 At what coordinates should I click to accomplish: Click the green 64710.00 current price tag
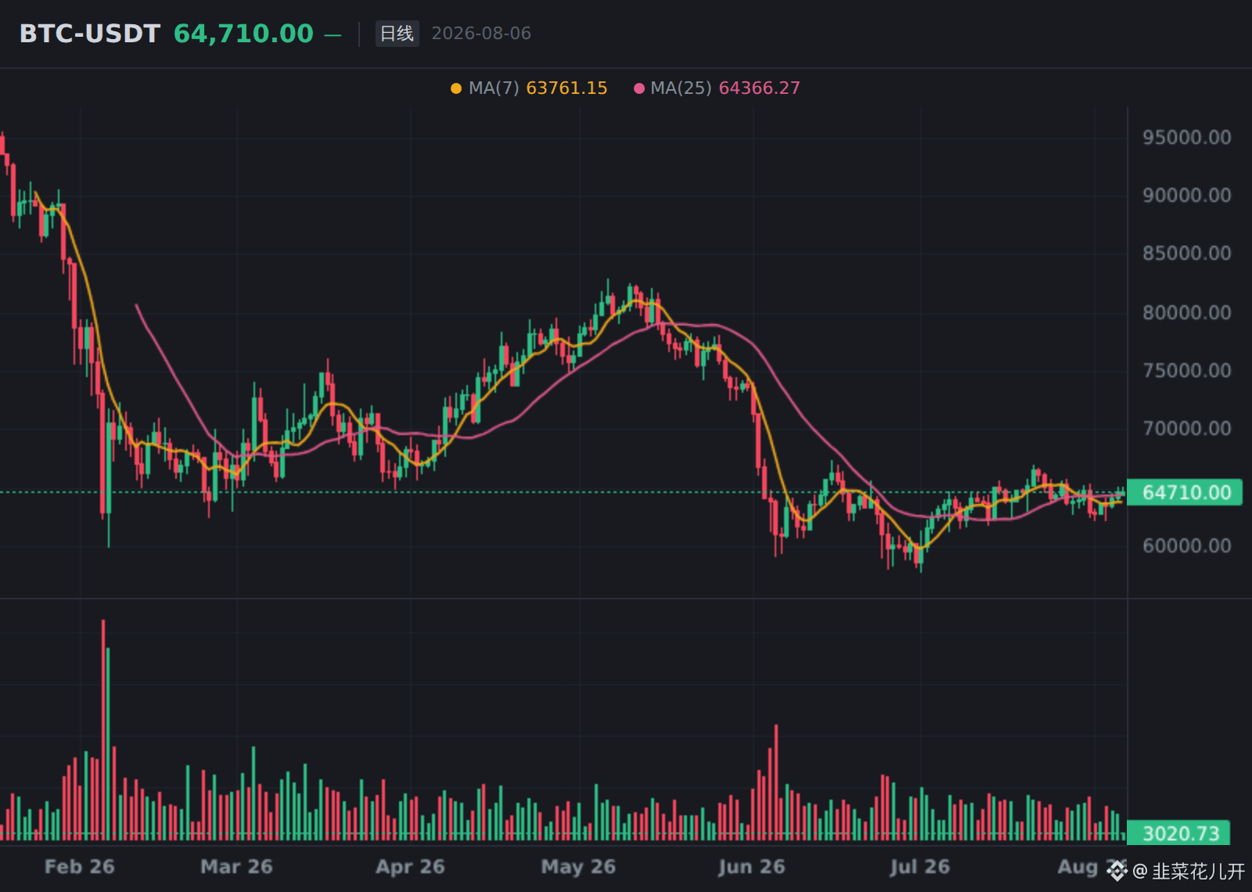pyautogui.click(x=1185, y=492)
